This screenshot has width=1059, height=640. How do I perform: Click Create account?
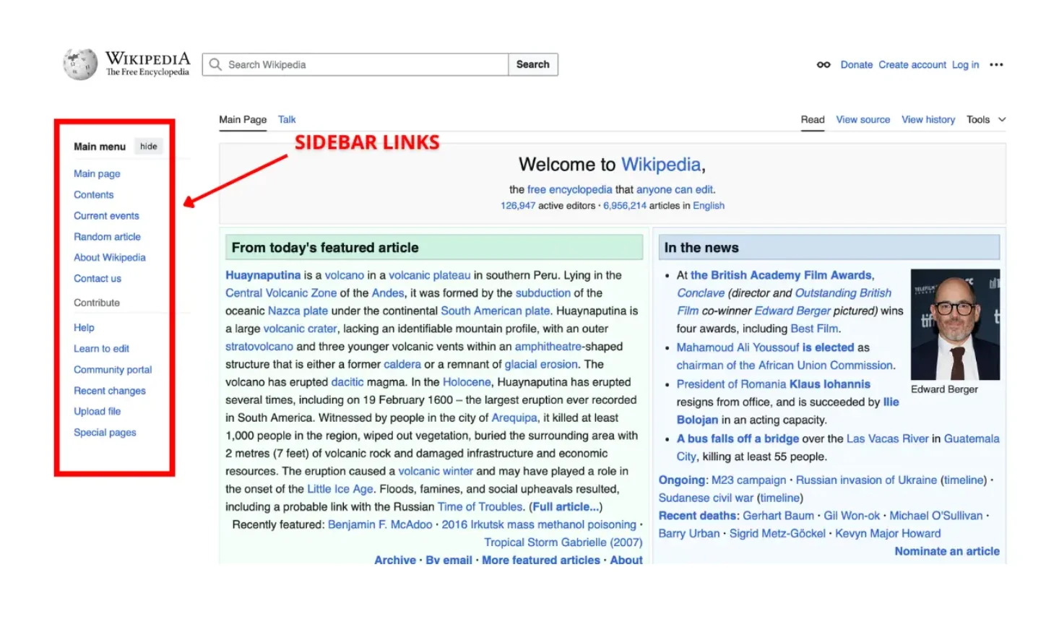912,64
